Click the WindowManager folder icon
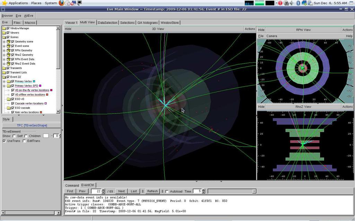 pos(4,28)
